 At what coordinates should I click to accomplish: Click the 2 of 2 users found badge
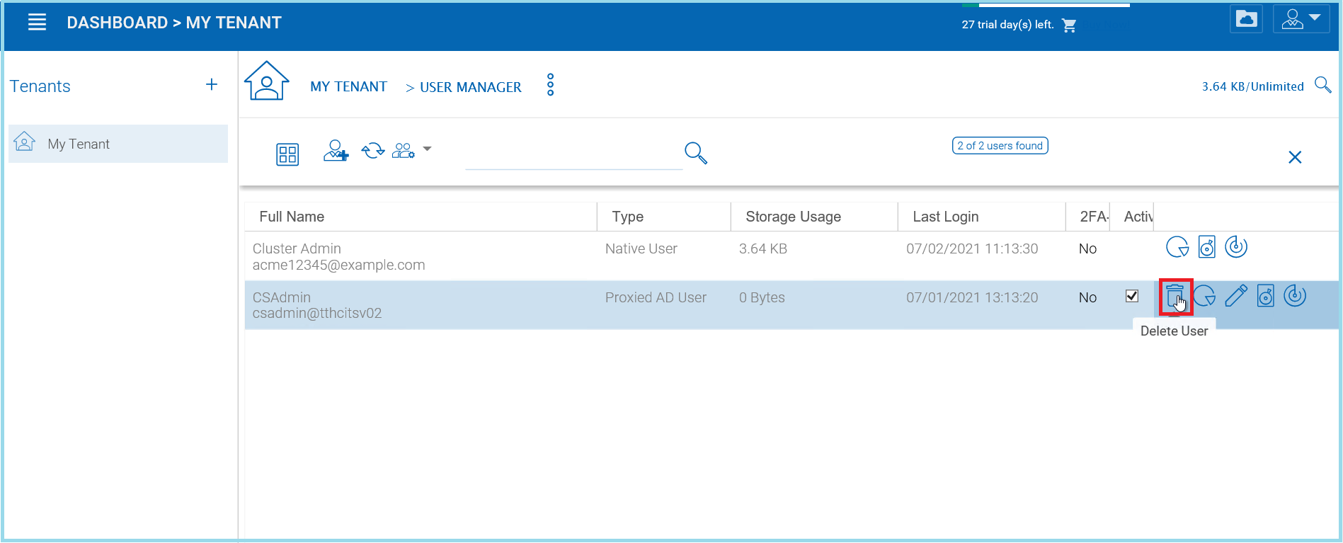tap(1000, 145)
